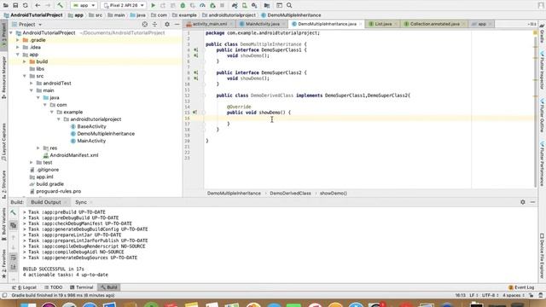Image resolution: width=546 pixels, height=307 pixels.
Task: Open the TODO tool window
Action: tap(53, 287)
